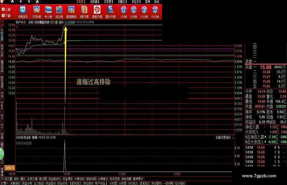Open the 关联报价 bottom tab

point(15,183)
